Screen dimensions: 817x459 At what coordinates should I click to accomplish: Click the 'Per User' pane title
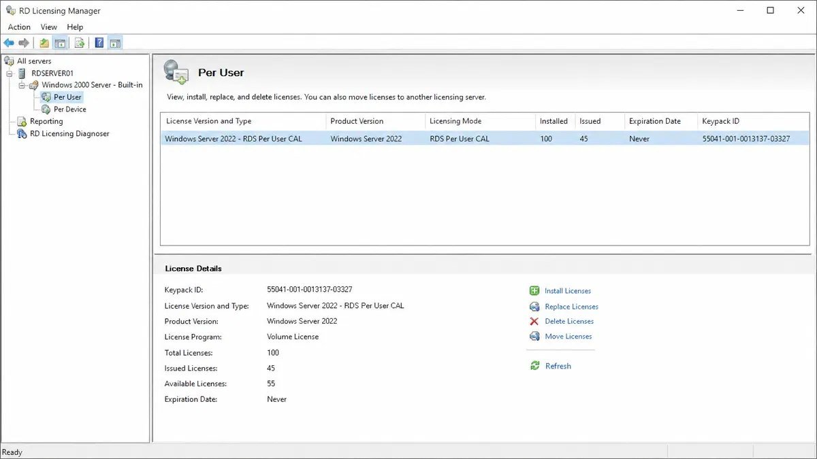tap(221, 73)
